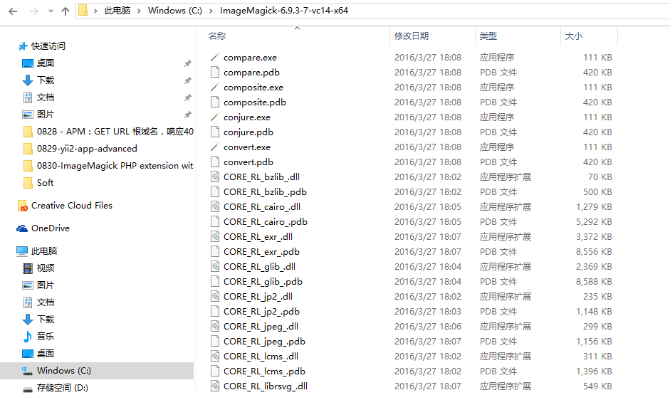This screenshot has width=670, height=395.
Task: Select CORE_RL_cairo_.dll file icon
Action: point(215,206)
